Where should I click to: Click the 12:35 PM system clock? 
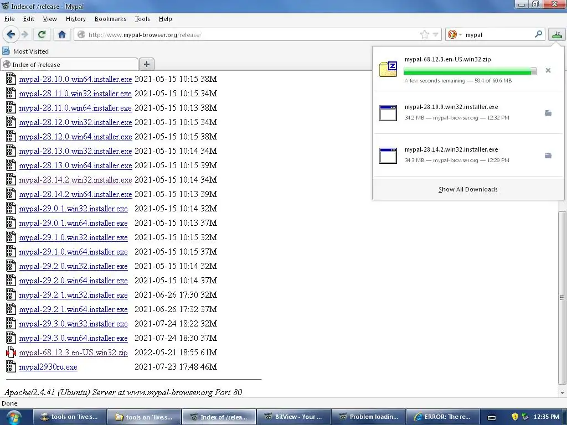click(x=546, y=417)
